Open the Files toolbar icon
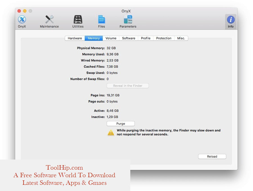The image size is (253, 191). (102, 22)
